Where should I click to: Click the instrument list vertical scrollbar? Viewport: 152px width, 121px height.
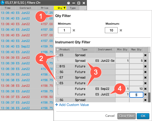tap(149, 77)
